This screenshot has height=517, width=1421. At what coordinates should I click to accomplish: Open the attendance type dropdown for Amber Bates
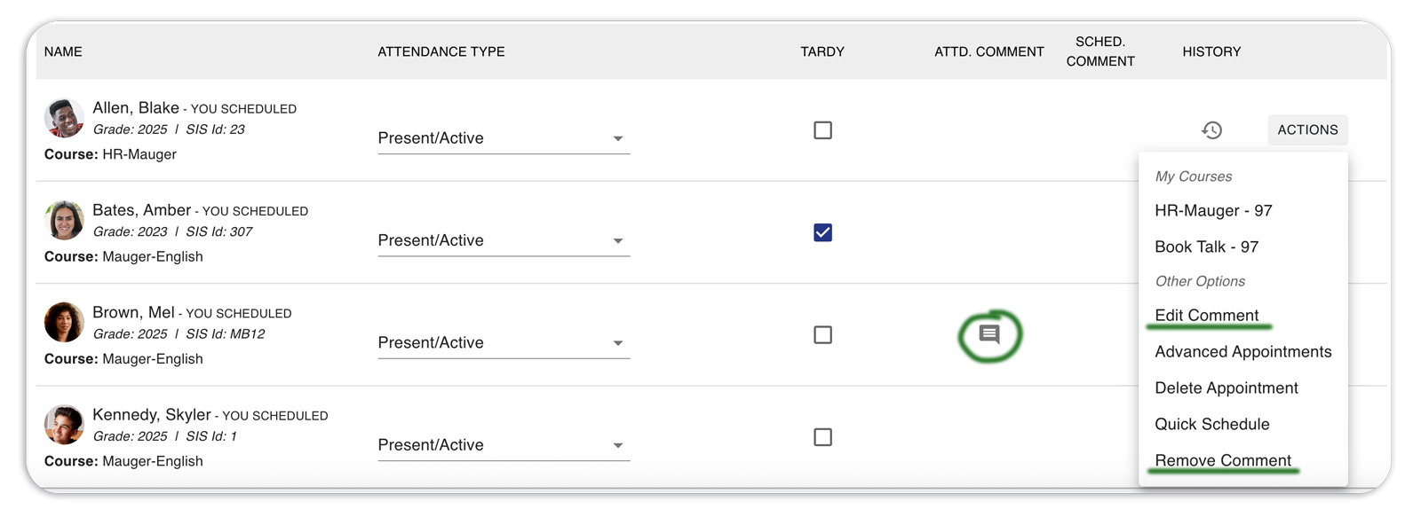(504, 240)
